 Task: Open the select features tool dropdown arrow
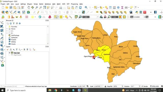click(58, 17)
